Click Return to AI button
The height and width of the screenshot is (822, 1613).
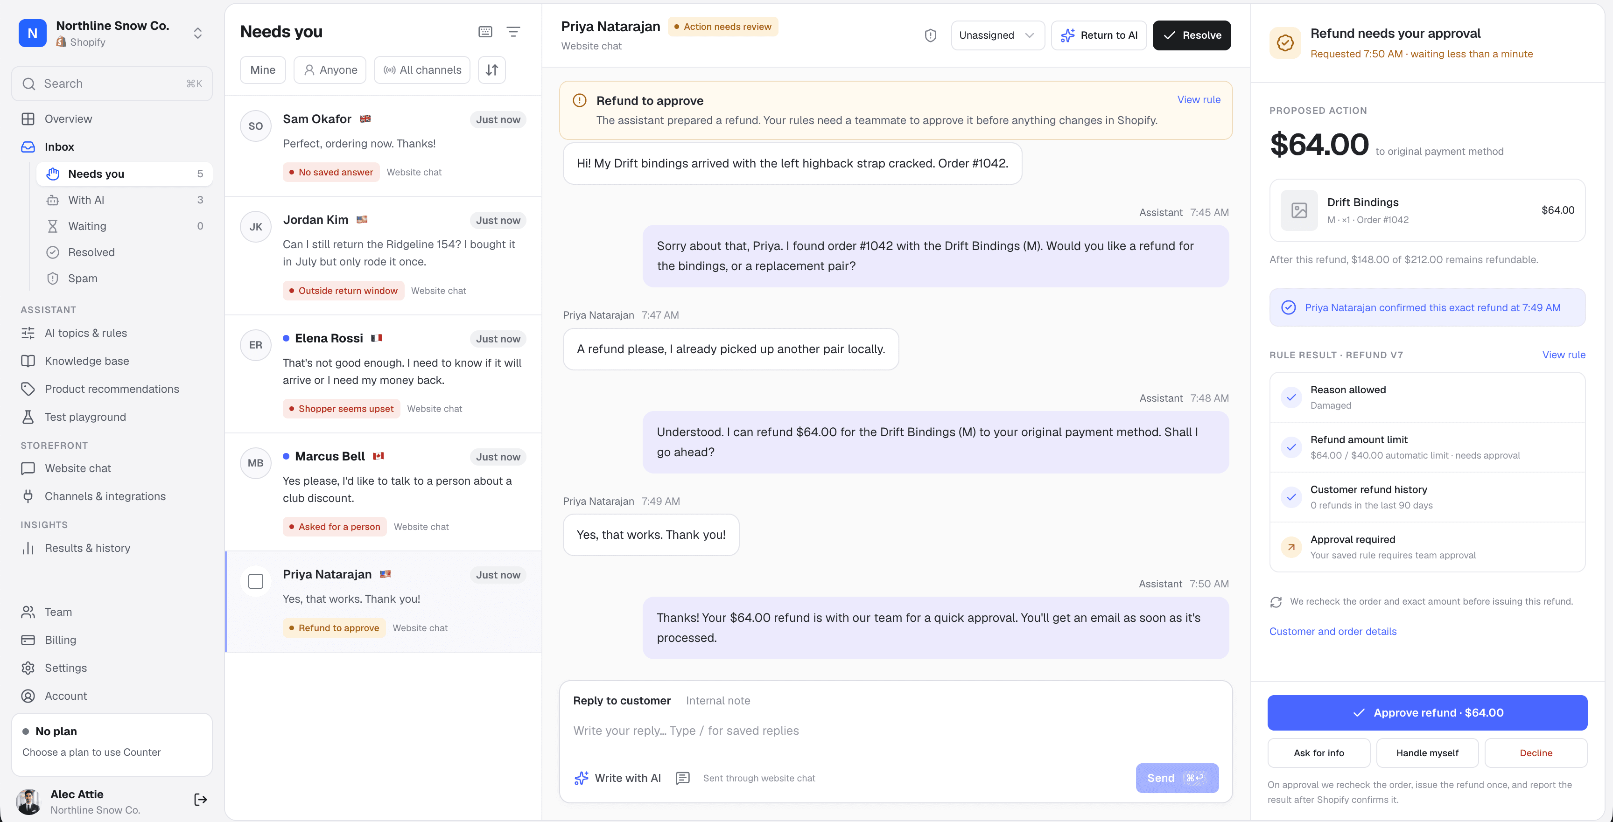(1098, 35)
